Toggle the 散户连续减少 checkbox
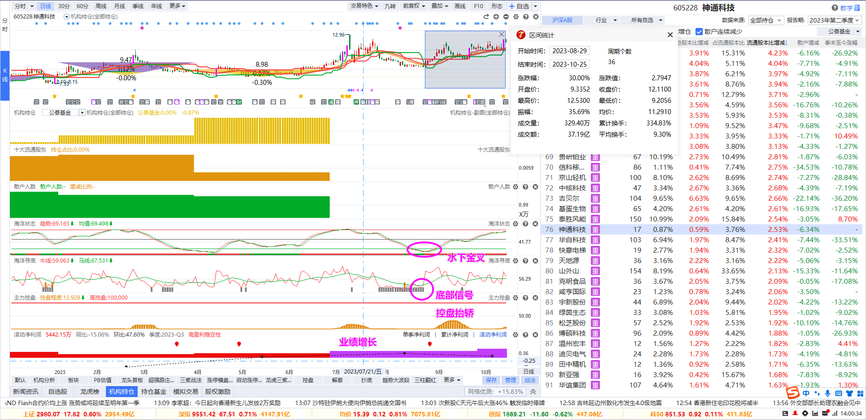 coord(699,32)
